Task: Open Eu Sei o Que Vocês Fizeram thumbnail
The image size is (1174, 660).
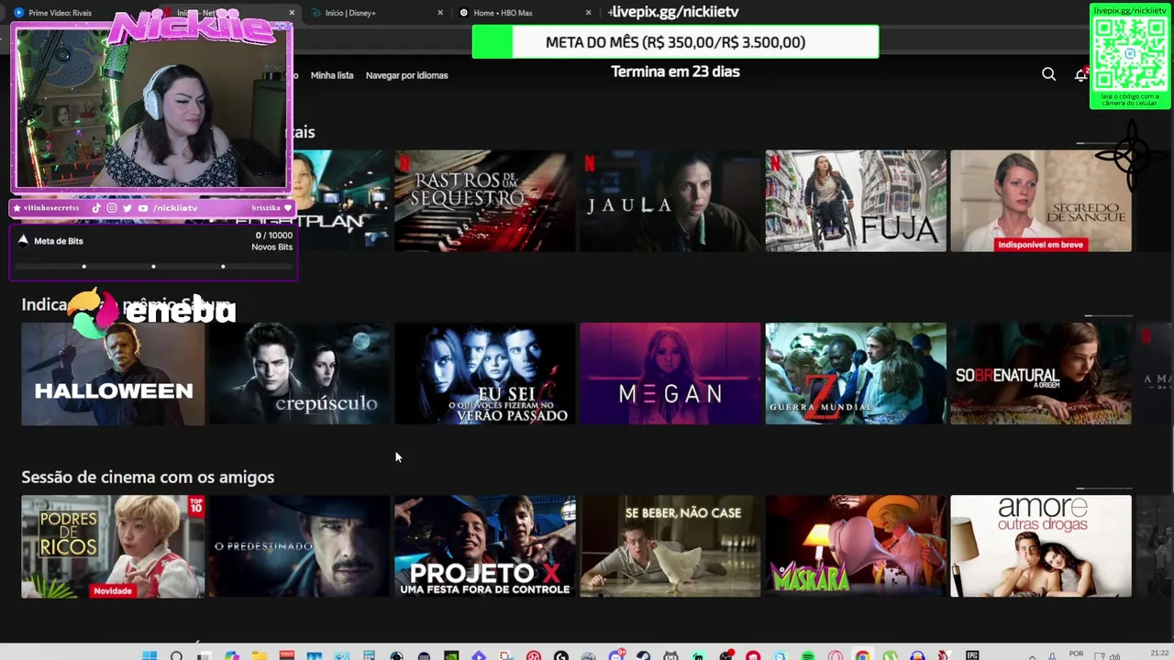Action: tap(485, 373)
